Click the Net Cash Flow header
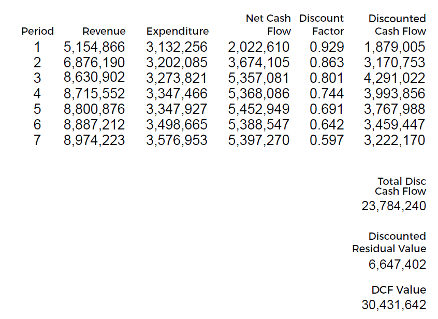 (269, 25)
